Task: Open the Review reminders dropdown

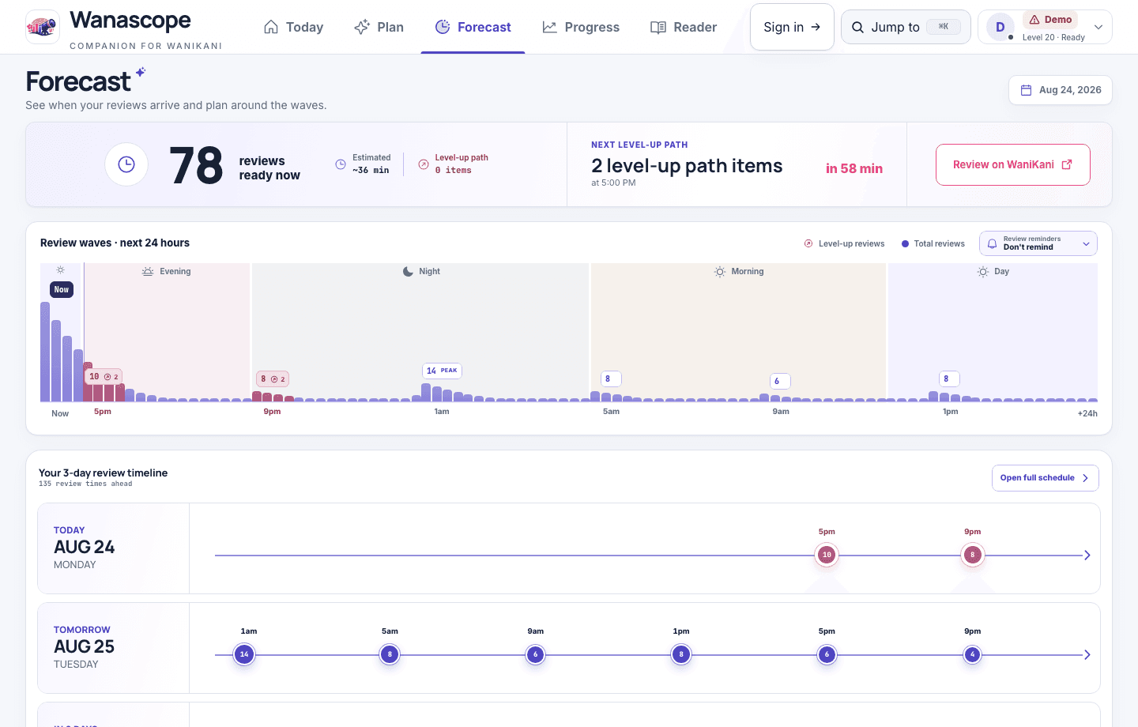Action: click(x=1038, y=243)
